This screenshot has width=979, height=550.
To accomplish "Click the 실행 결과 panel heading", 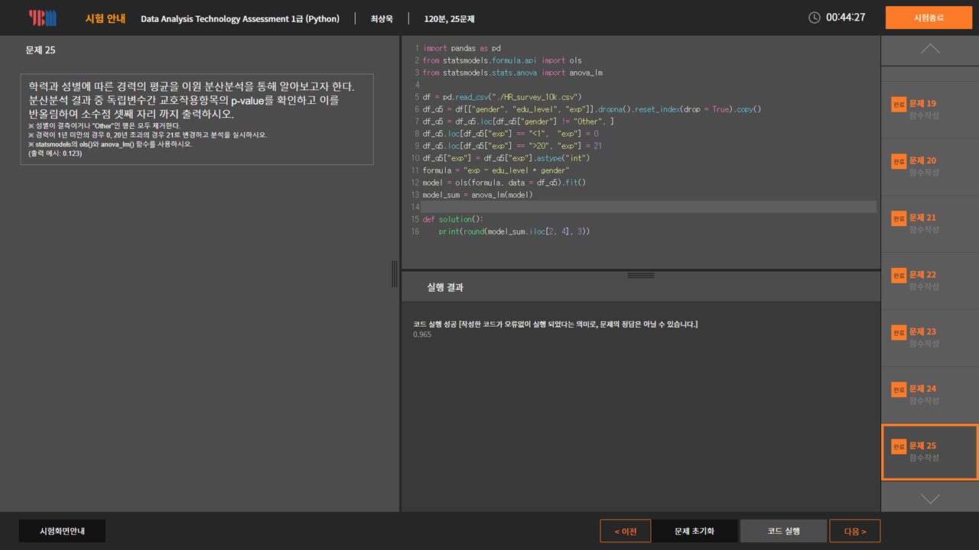I will point(445,287).
